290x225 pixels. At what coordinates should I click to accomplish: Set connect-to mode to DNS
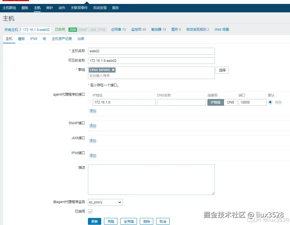(x=231, y=102)
